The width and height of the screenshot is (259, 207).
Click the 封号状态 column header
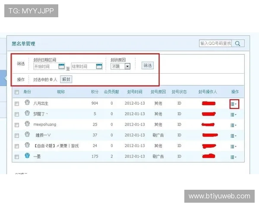click(179, 92)
